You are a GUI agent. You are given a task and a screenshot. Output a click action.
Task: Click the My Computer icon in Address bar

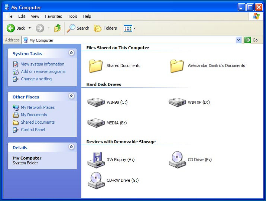tap(25, 40)
